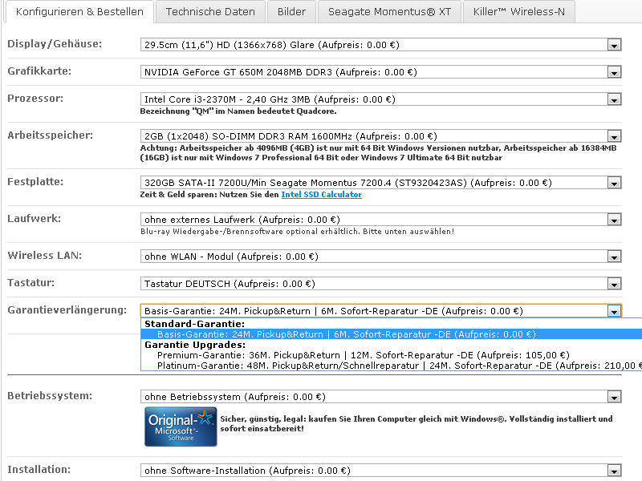642x481 pixels.
Task: Click the Blu-ray Wiedergabe software note
Action: [297, 232]
